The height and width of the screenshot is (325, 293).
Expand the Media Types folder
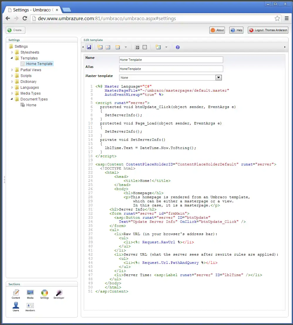pyautogui.click(x=12, y=93)
